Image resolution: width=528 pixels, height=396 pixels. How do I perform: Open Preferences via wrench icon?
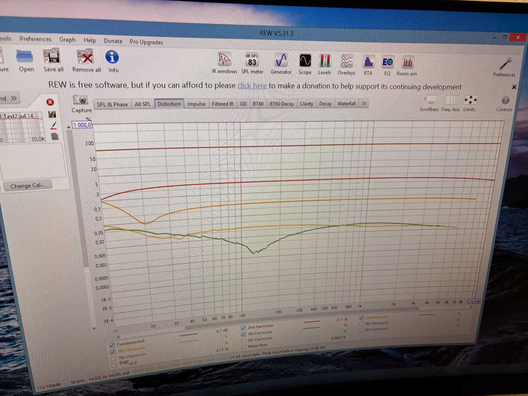504,67
